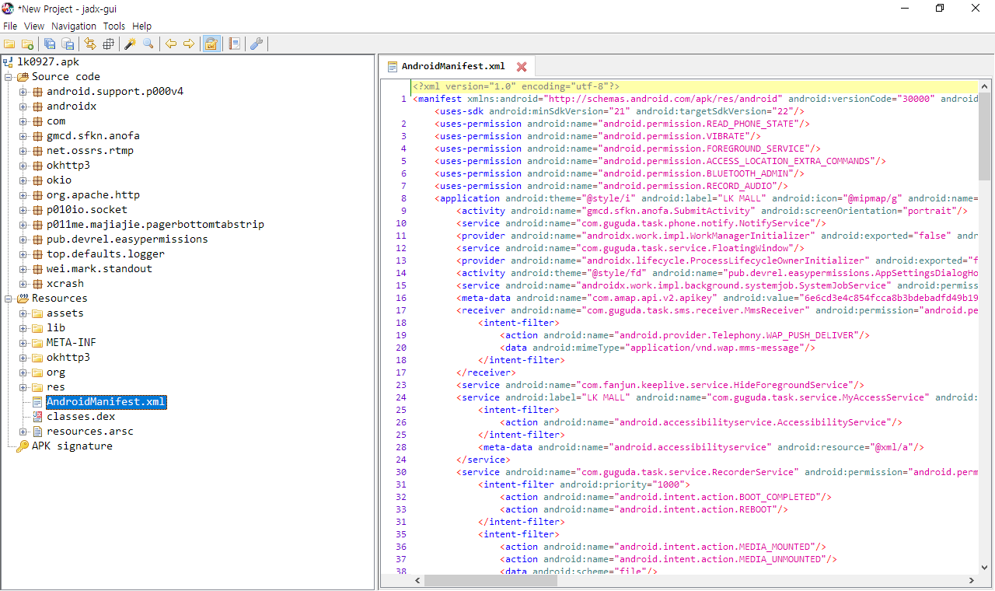The height and width of the screenshot is (591, 995).
Task: Click the code vertical scrollbar thumb
Action: (x=985, y=136)
